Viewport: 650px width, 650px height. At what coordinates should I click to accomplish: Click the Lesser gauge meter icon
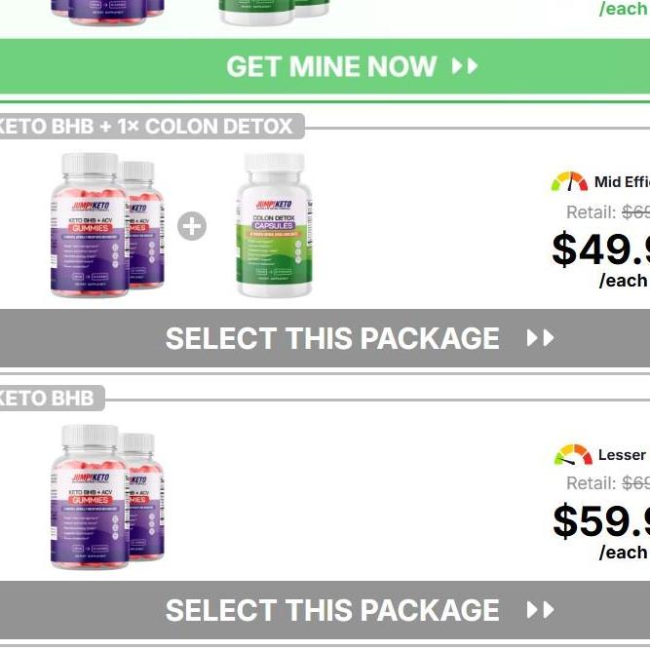point(573,455)
